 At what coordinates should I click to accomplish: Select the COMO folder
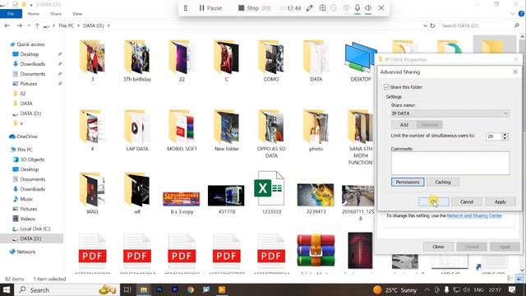(x=271, y=60)
